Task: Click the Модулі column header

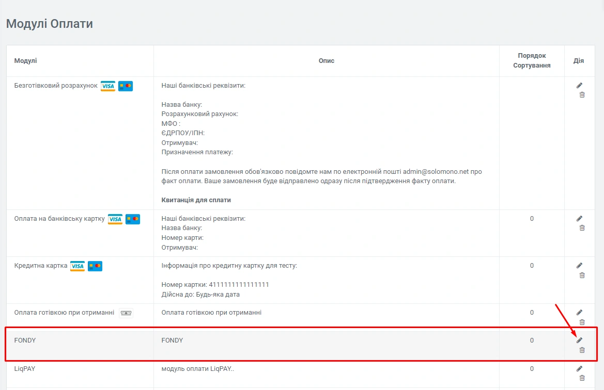Action: pos(25,61)
